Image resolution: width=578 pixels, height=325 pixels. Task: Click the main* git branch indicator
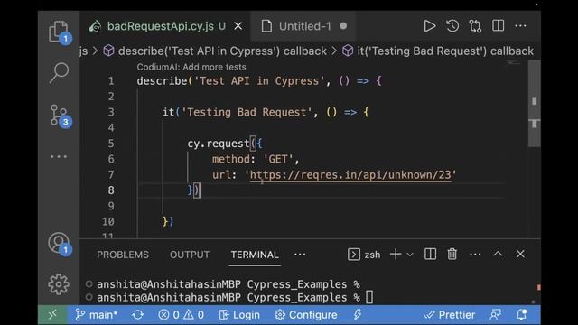pos(97,315)
